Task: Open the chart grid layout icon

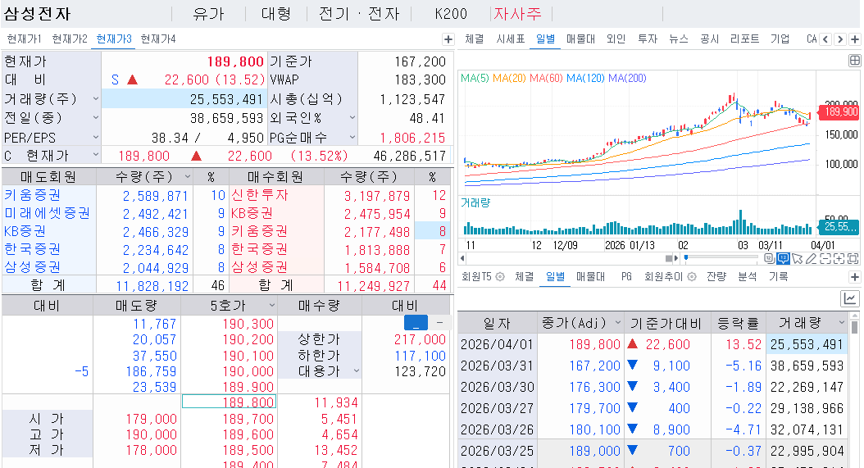Action: [854, 61]
